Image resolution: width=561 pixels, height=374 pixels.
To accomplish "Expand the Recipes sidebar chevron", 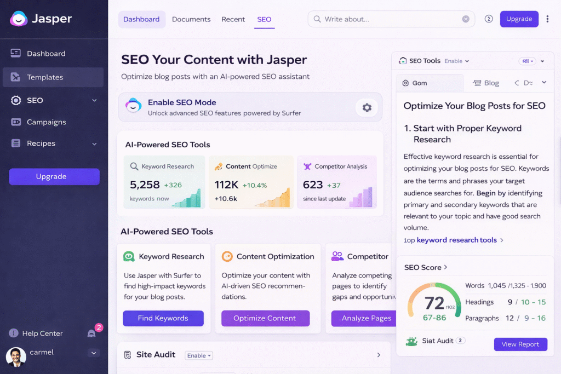I will 94,143.
